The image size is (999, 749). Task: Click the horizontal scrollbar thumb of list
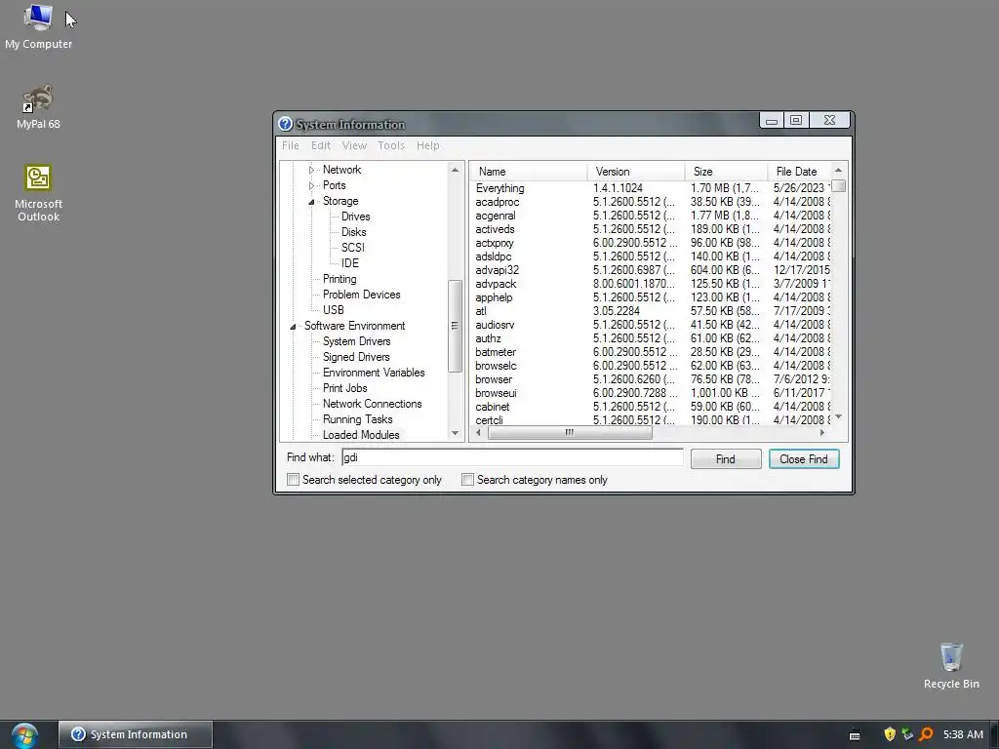570,432
